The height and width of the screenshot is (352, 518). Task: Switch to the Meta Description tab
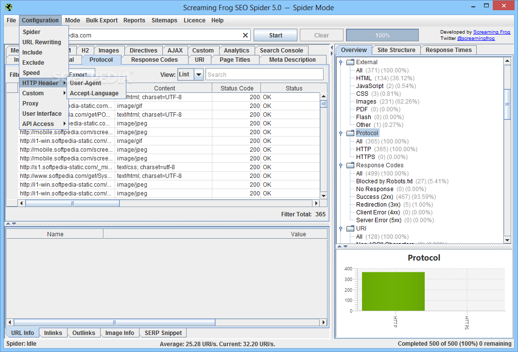pyautogui.click(x=293, y=60)
